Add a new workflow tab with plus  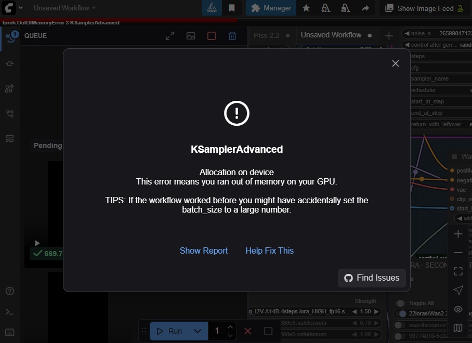[x=389, y=36]
